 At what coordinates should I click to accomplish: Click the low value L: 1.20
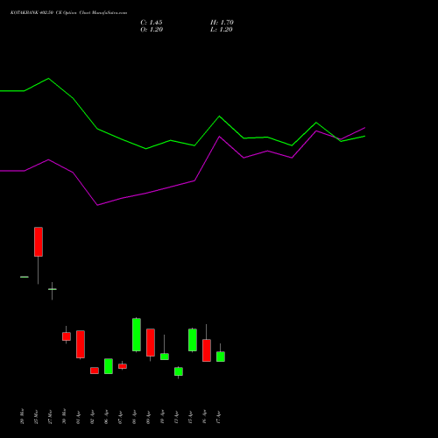tap(222, 30)
